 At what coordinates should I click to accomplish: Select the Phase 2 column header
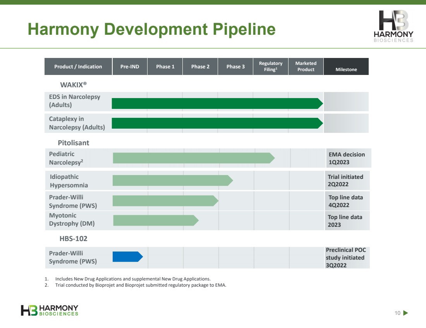pyautogui.click(x=200, y=66)
